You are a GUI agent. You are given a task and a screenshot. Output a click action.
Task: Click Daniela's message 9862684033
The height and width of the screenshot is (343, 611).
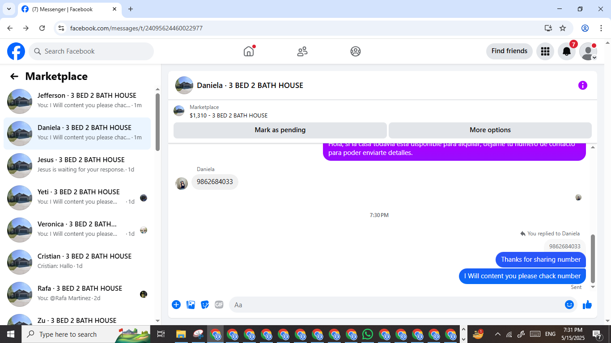(x=215, y=182)
